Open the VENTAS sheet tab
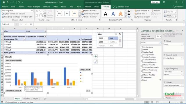 (26, 99)
